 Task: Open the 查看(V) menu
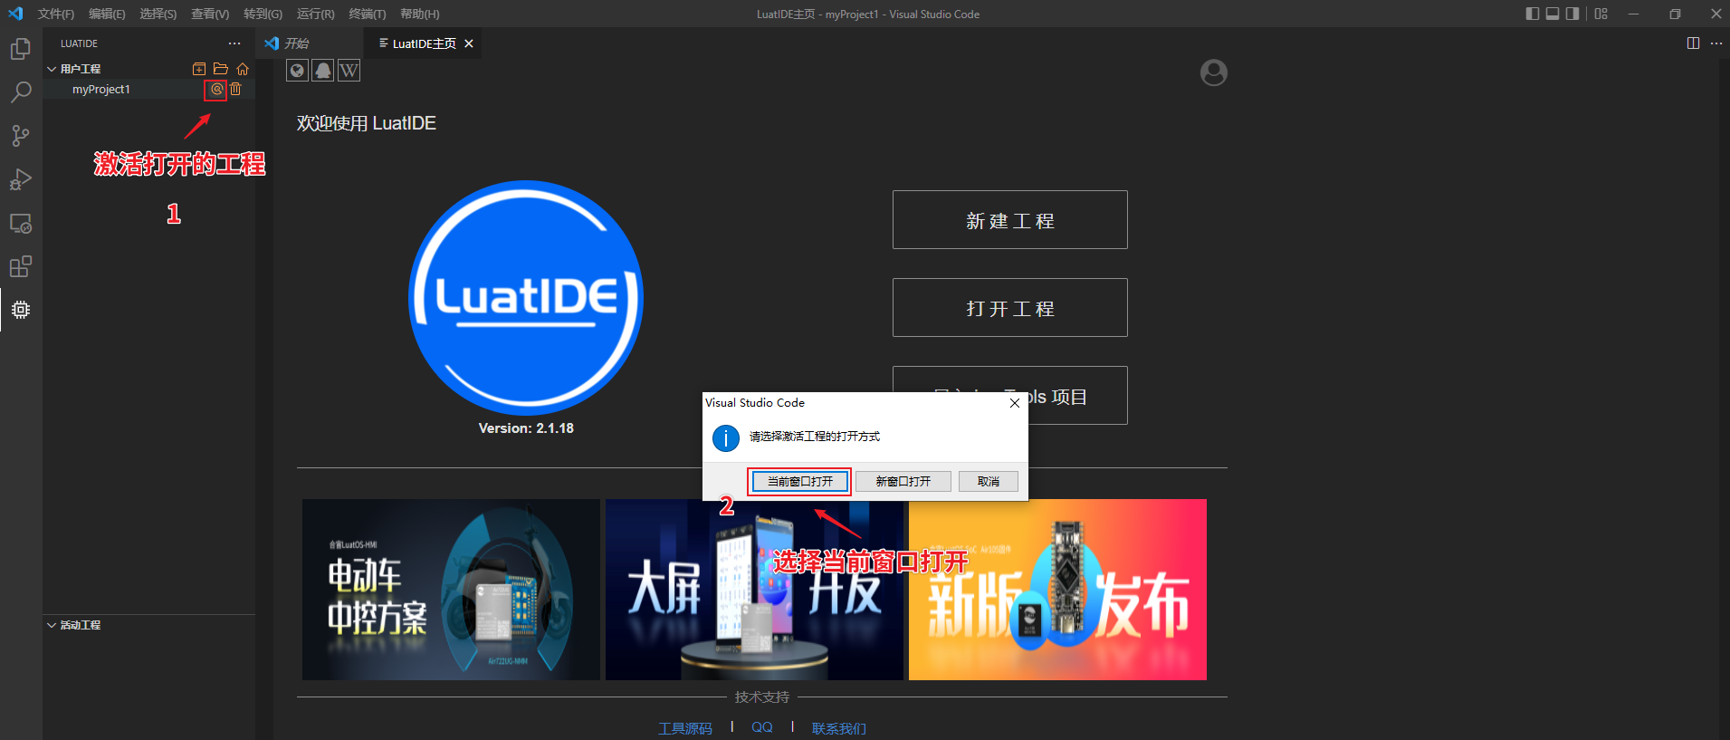click(x=210, y=14)
